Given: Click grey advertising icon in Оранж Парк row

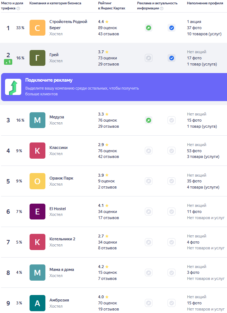Looking at the screenshot, I should click(148, 181).
